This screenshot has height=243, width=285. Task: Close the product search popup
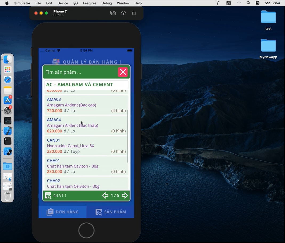(123, 72)
